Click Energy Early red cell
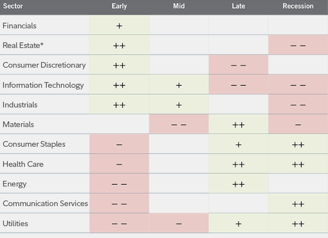 tap(119, 184)
